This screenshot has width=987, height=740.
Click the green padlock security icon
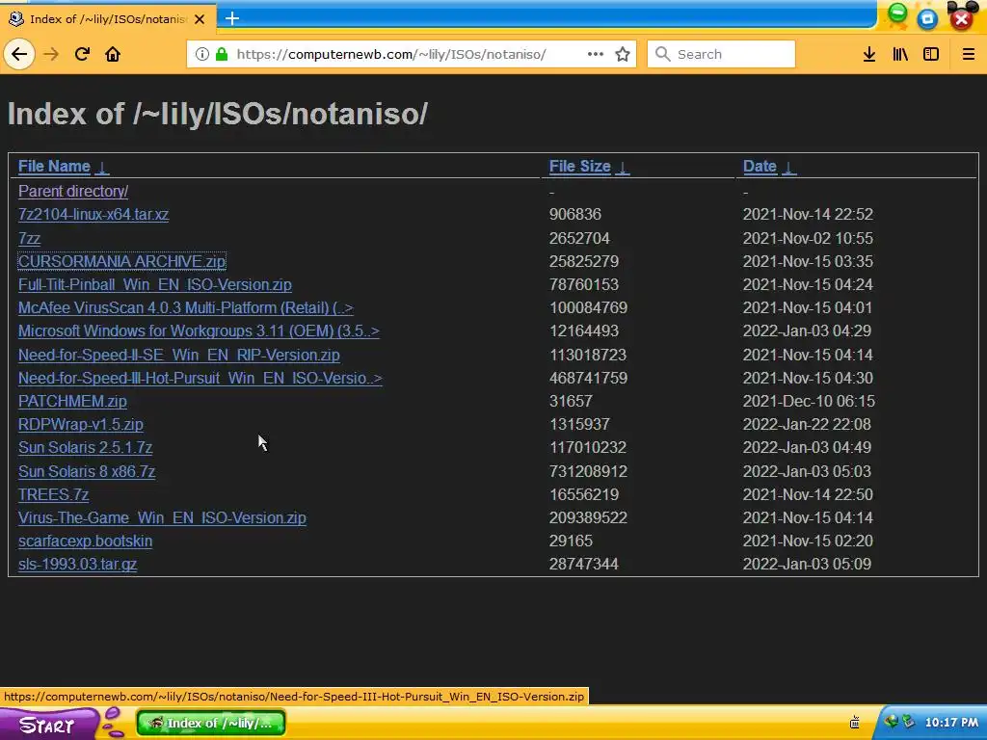[222, 54]
